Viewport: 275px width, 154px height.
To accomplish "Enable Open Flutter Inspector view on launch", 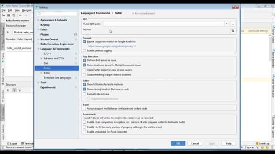I will (x=84, y=70).
